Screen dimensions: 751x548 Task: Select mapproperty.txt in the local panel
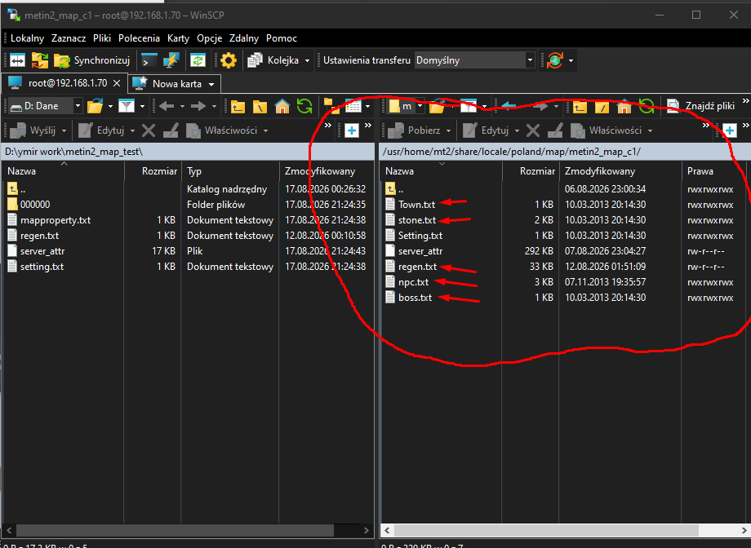point(56,220)
